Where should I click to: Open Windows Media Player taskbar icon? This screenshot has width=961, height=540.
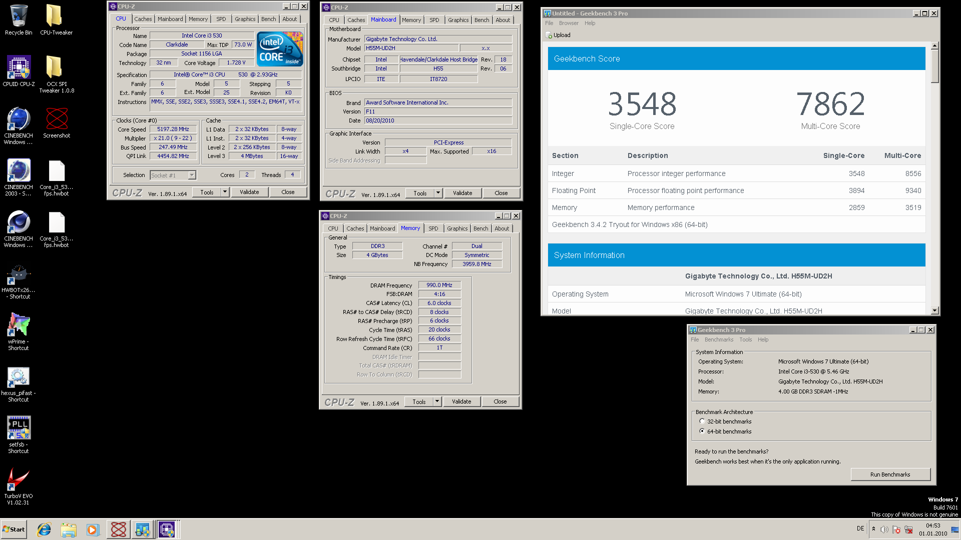pos(93,529)
